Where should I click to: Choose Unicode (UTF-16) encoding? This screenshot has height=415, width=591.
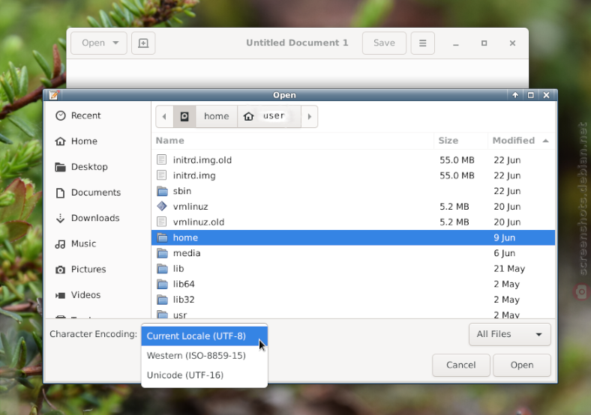[x=204, y=375]
